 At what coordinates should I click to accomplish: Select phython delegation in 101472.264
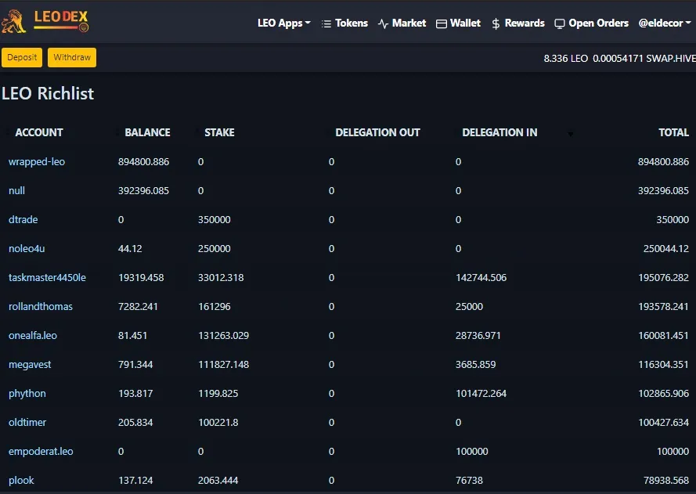(481, 393)
